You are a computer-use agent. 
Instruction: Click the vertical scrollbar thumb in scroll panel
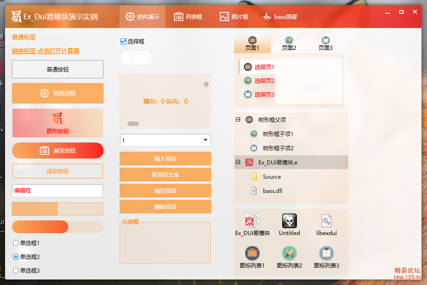206,84
